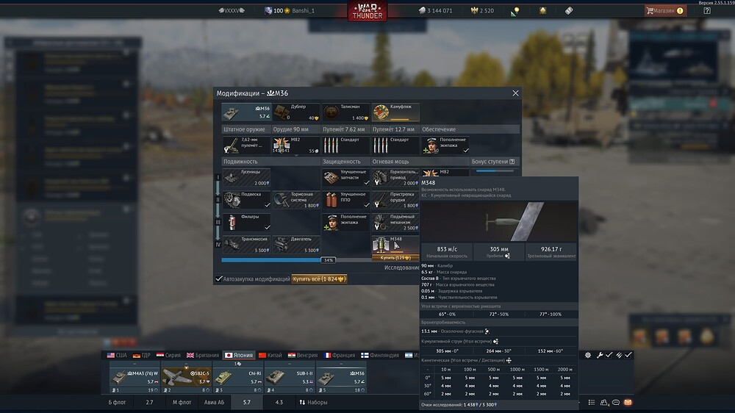Click the Купить всё (1 824) button
735x413 pixels.
(319, 279)
